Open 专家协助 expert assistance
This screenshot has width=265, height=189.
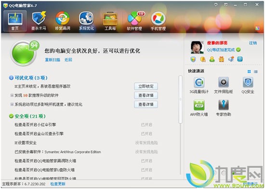point(224,108)
